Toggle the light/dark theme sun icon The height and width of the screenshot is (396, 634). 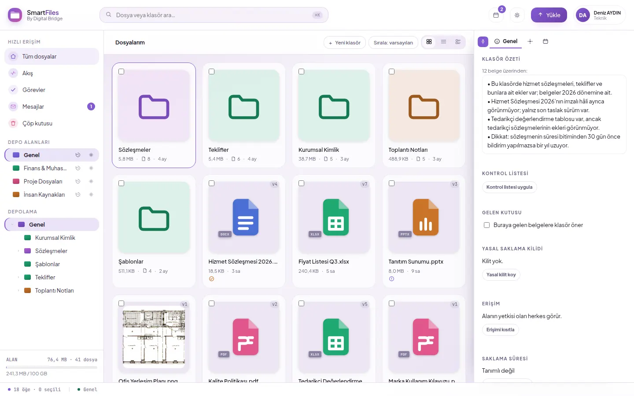[x=517, y=15]
